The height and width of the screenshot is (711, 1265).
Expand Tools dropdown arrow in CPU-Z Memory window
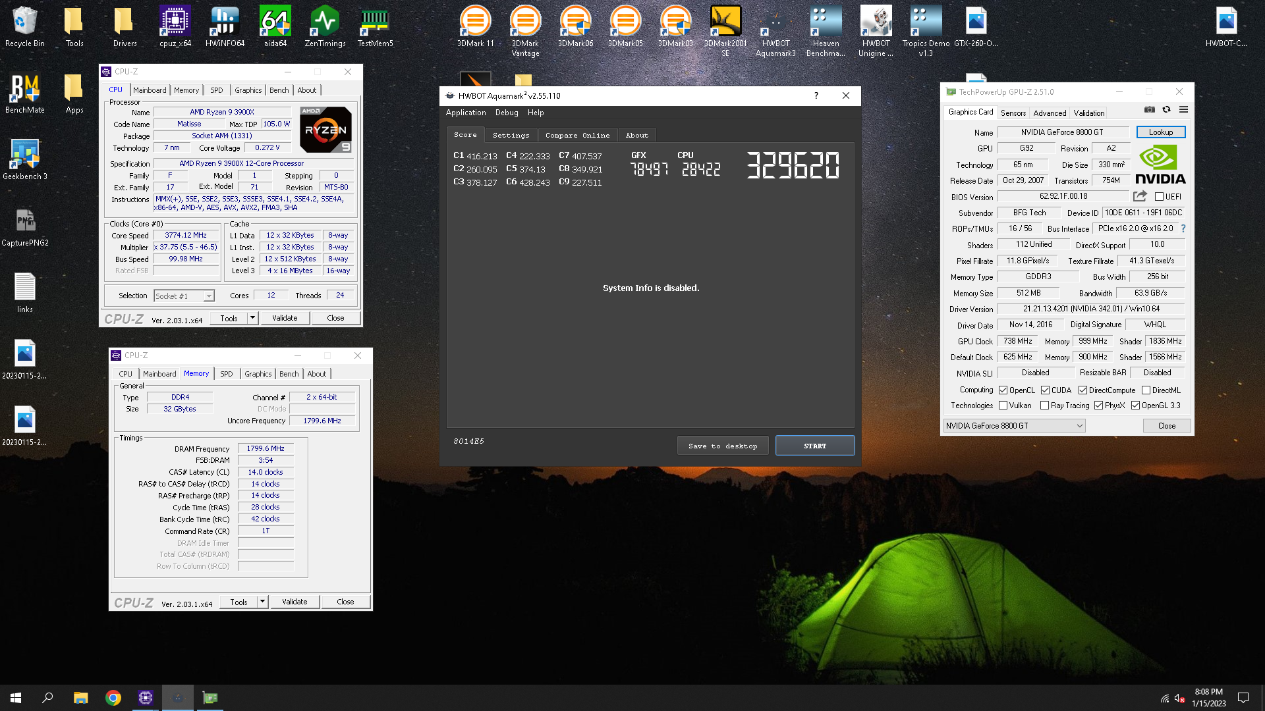click(262, 602)
